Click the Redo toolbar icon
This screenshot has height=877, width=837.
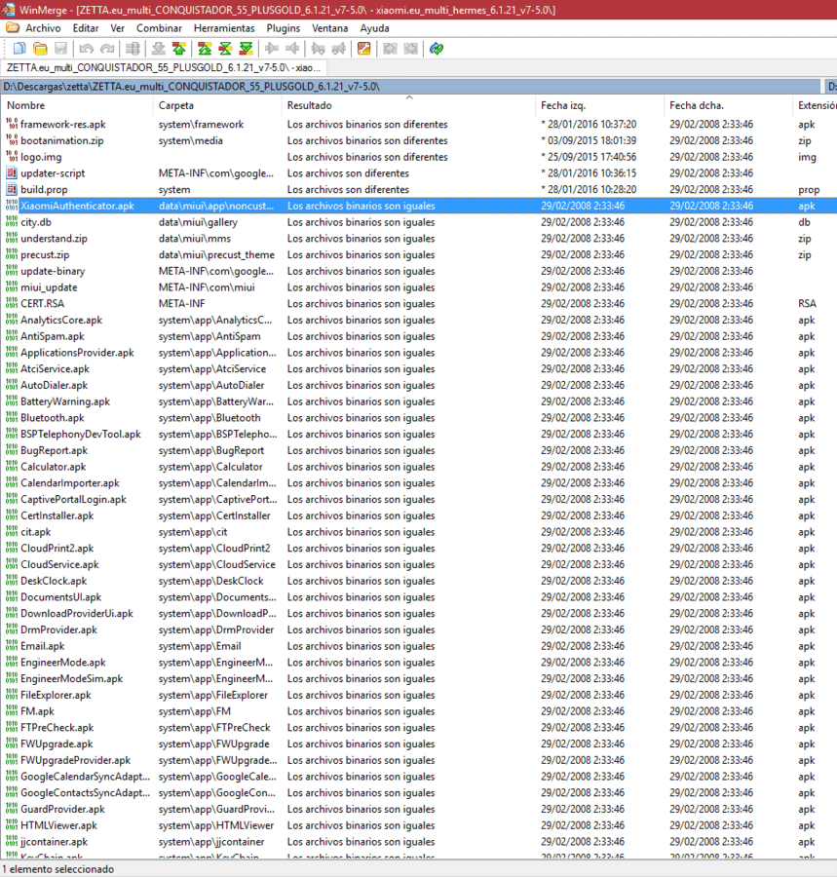[107, 49]
